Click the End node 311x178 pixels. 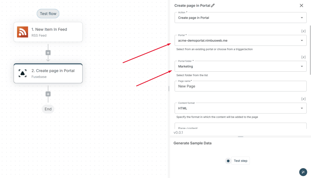(x=48, y=109)
